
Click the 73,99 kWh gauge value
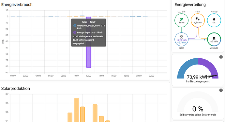click(x=198, y=77)
